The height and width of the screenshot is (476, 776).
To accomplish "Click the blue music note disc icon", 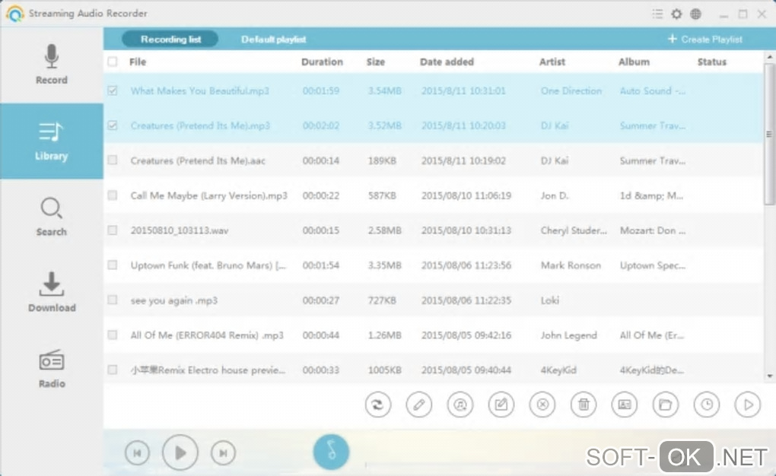I will tap(331, 452).
